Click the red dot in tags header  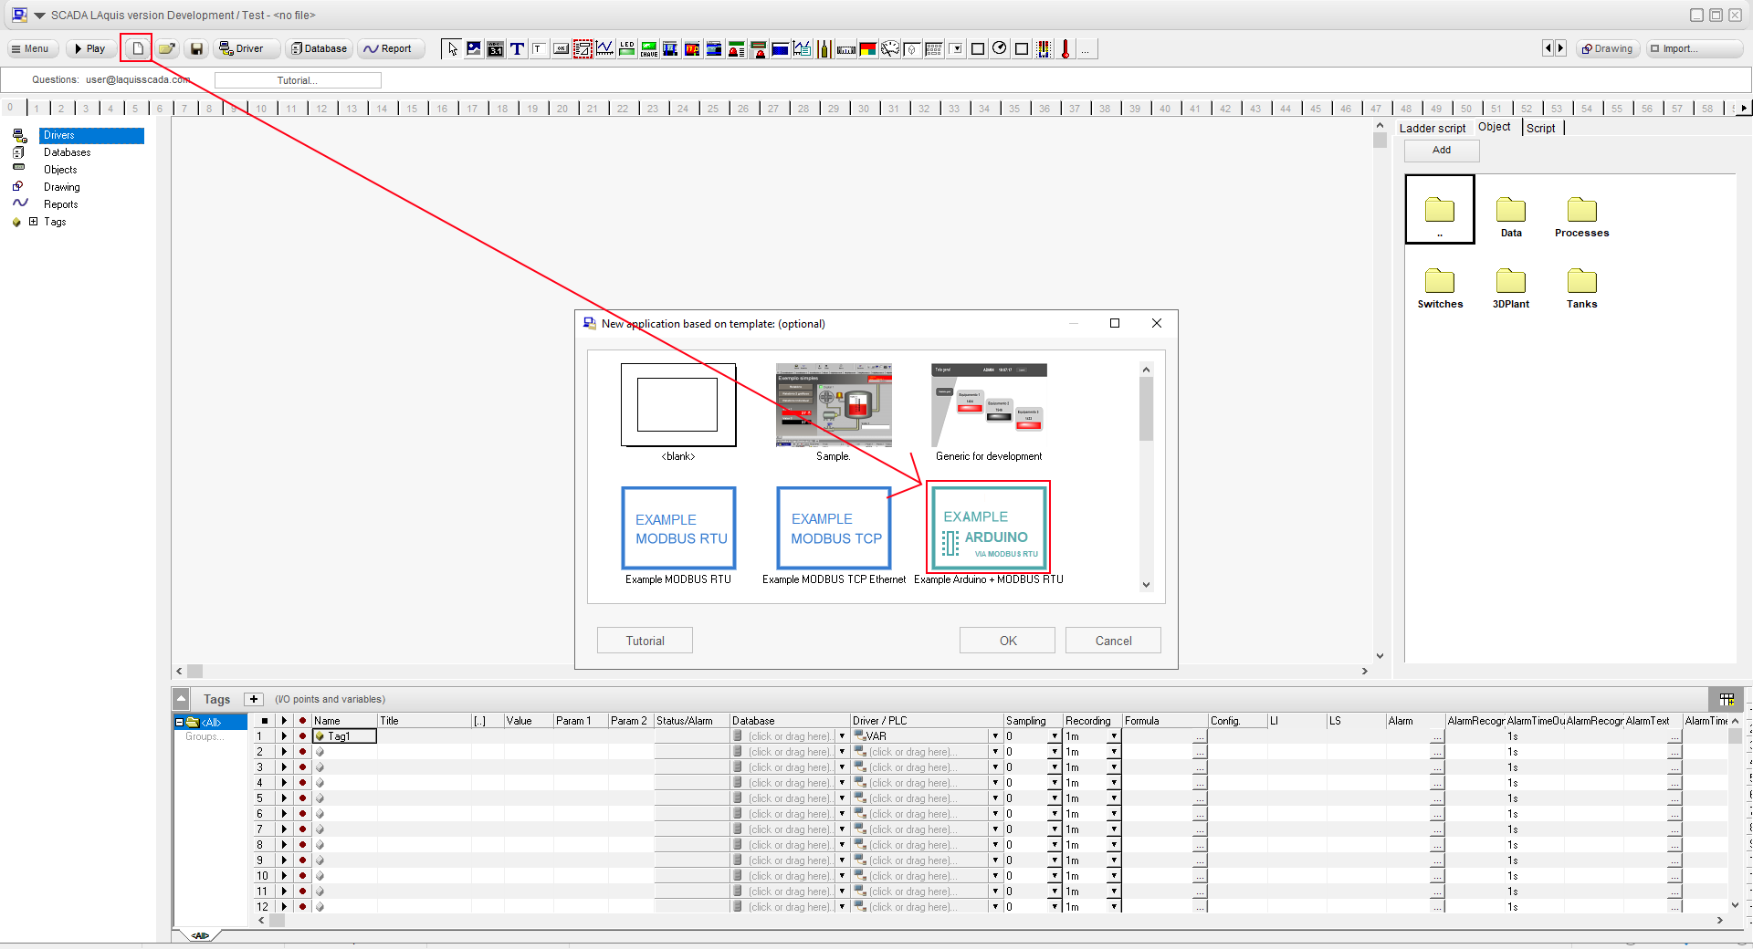pos(302,721)
